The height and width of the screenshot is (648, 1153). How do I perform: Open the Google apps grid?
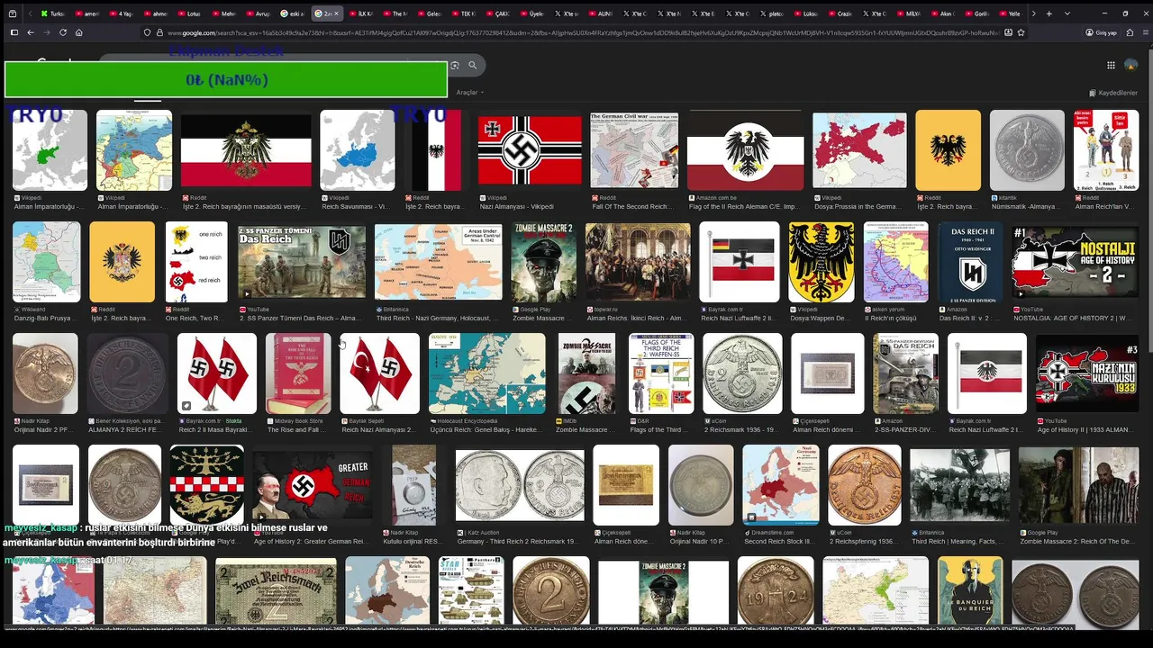click(x=1111, y=65)
